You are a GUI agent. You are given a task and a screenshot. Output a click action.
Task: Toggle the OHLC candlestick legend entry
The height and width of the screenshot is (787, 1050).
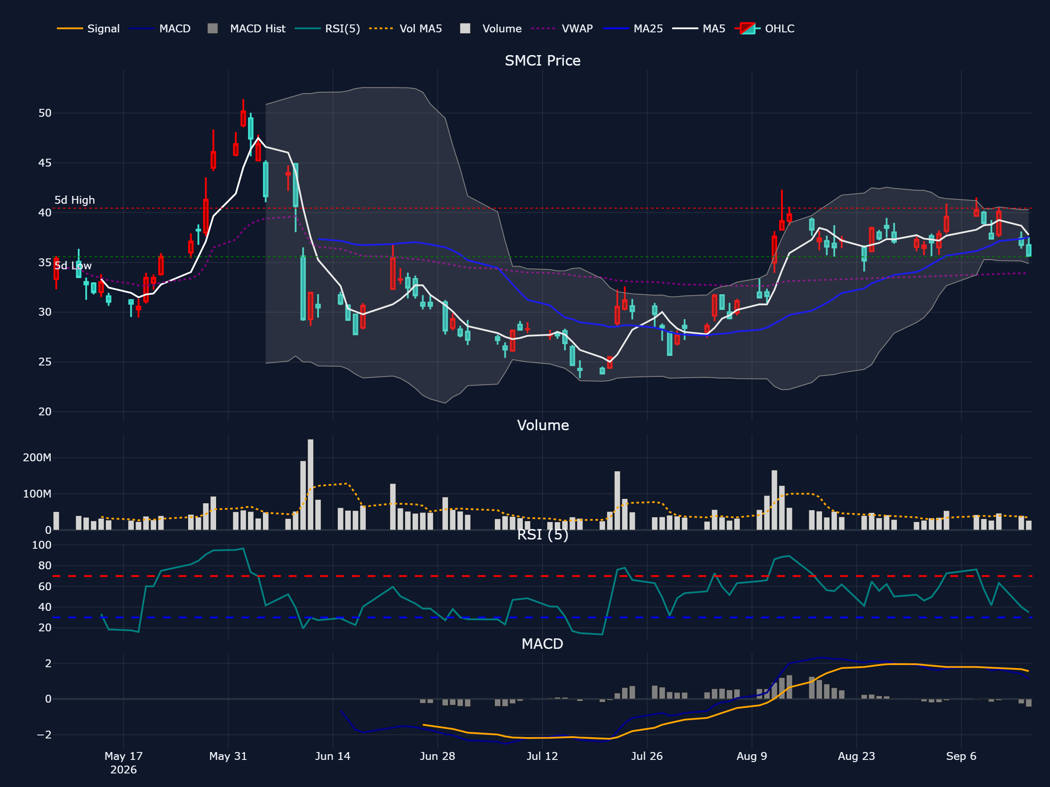pos(764,28)
